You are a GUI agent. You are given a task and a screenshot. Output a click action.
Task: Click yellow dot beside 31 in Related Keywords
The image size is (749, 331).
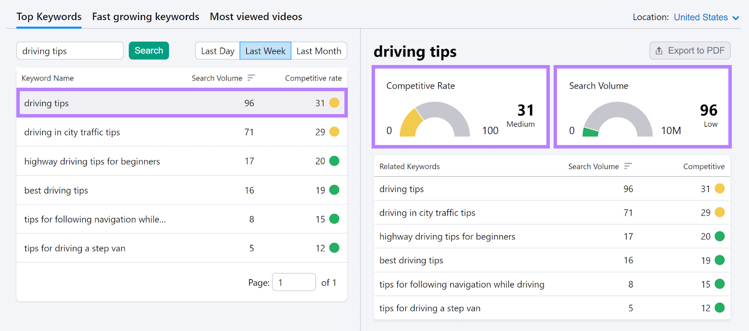(x=720, y=188)
